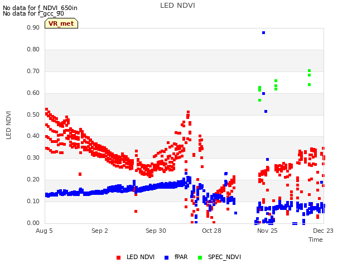Click the 0.30 y-axis tick label
The image size is (357, 268).
click(x=33, y=157)
